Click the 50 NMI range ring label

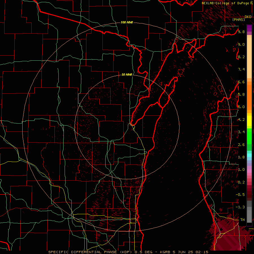127,75
